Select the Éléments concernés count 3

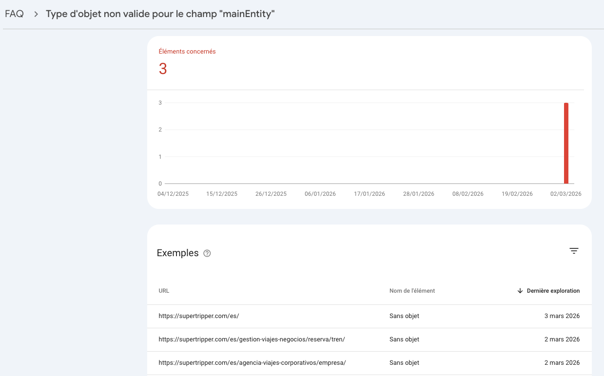(163, 69)
